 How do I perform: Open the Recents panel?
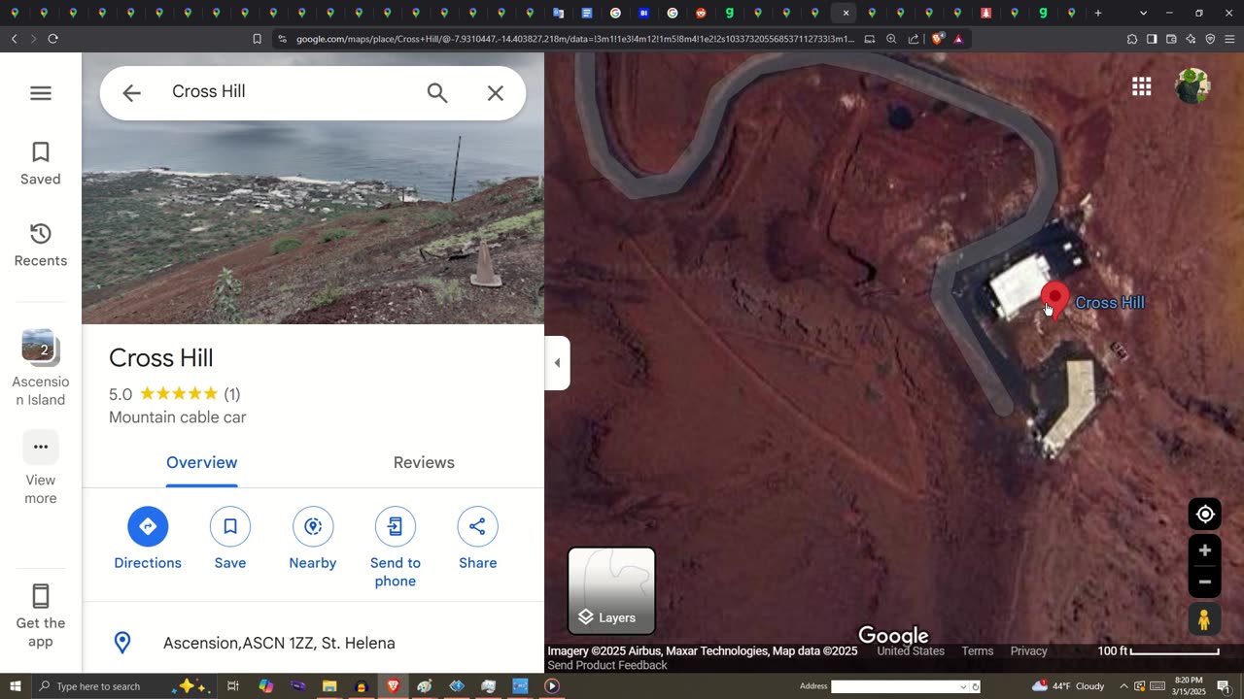click(x=41, y=245)
